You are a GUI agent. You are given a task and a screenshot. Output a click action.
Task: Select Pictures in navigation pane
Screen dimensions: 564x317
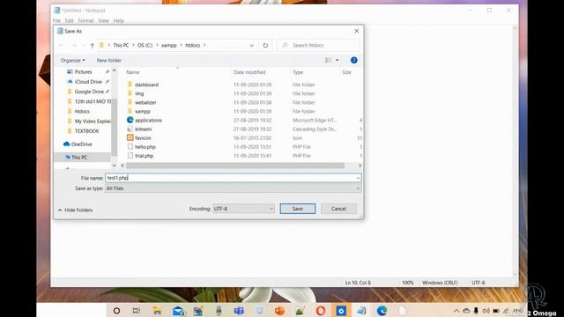click(83, 72)
